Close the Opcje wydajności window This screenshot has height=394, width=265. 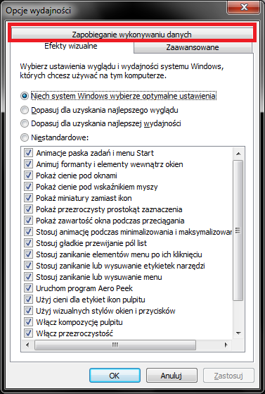pyautogui.click(x=244, y=7)
